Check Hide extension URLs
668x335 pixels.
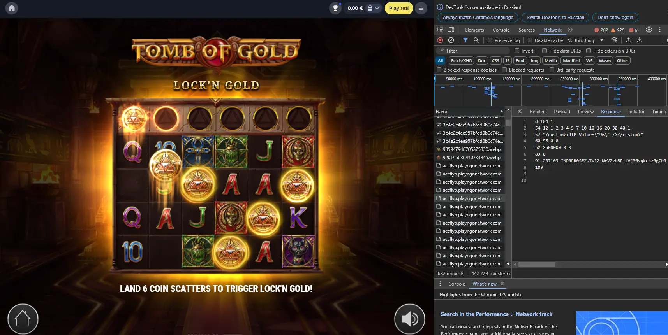(x=589, y=51)
